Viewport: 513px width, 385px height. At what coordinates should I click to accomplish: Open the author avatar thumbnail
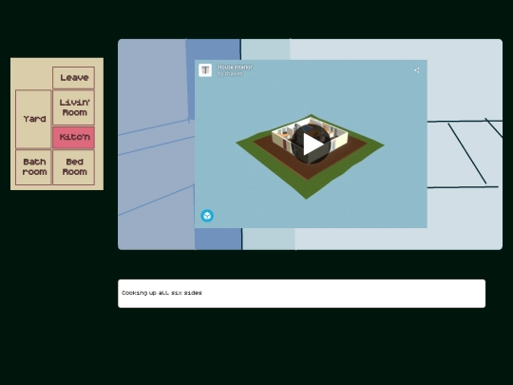[x=205, y=70]
